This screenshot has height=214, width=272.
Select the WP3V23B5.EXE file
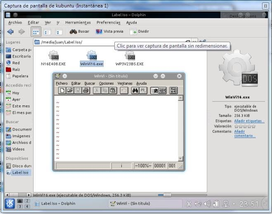[x=130, y=58]
